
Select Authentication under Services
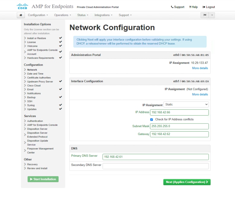pyautogui.click(x=35, y=121)
